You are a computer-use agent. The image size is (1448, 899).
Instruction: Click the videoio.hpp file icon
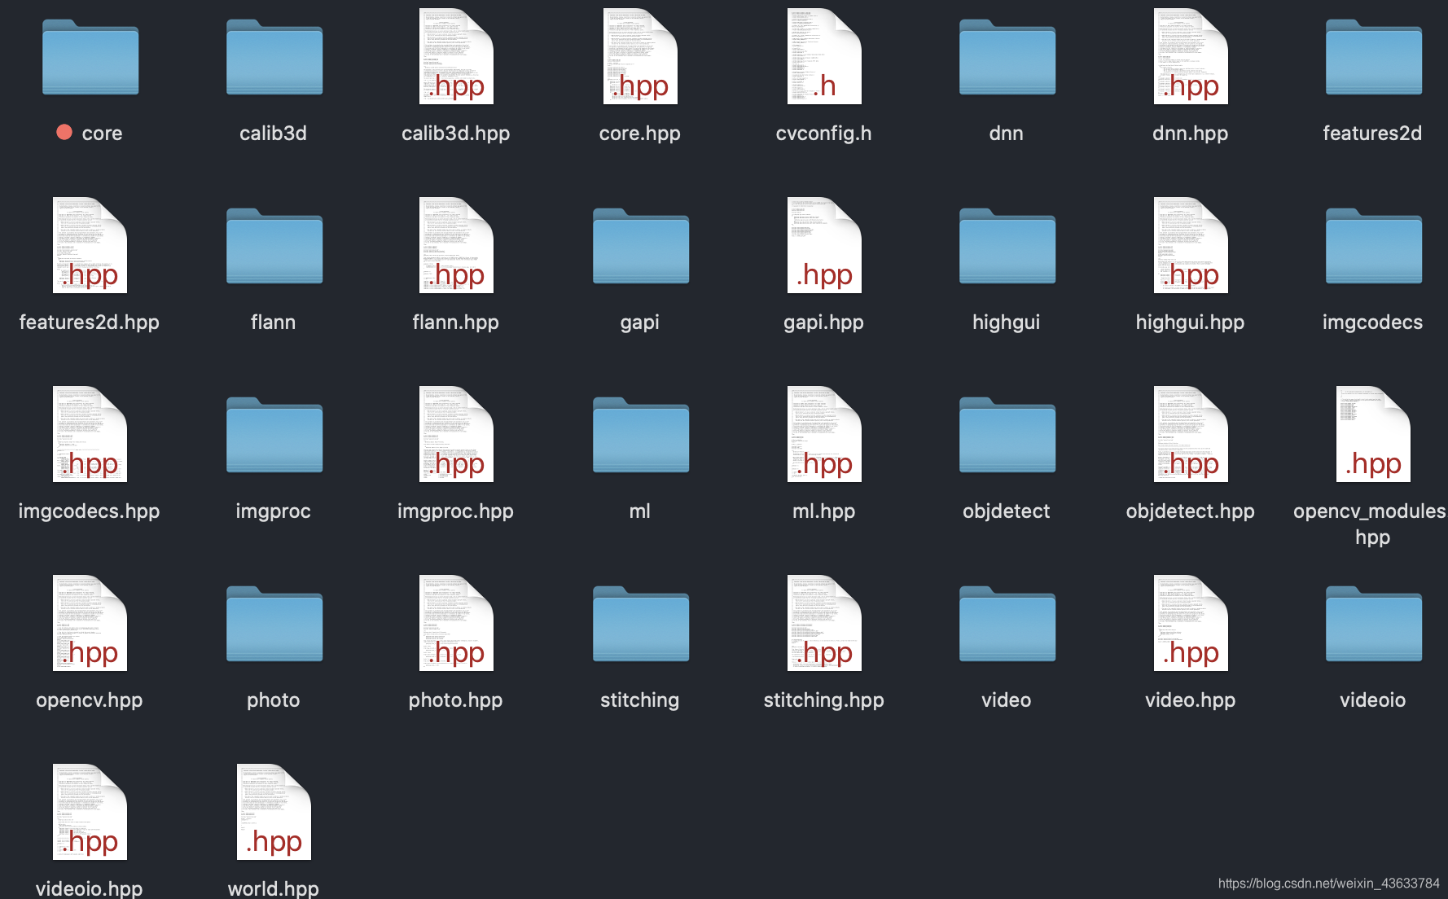coord(90,812)
